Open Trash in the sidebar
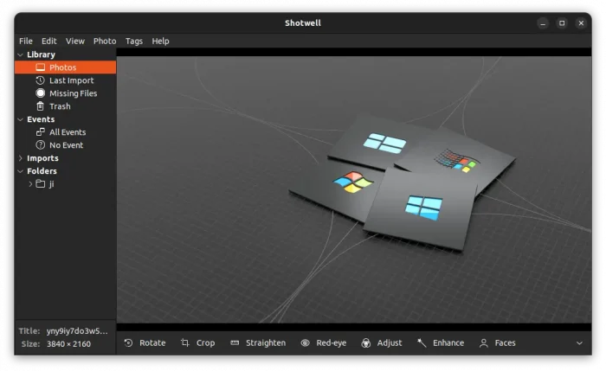This screenshot has height=371, width=606. tap(60, 106)
